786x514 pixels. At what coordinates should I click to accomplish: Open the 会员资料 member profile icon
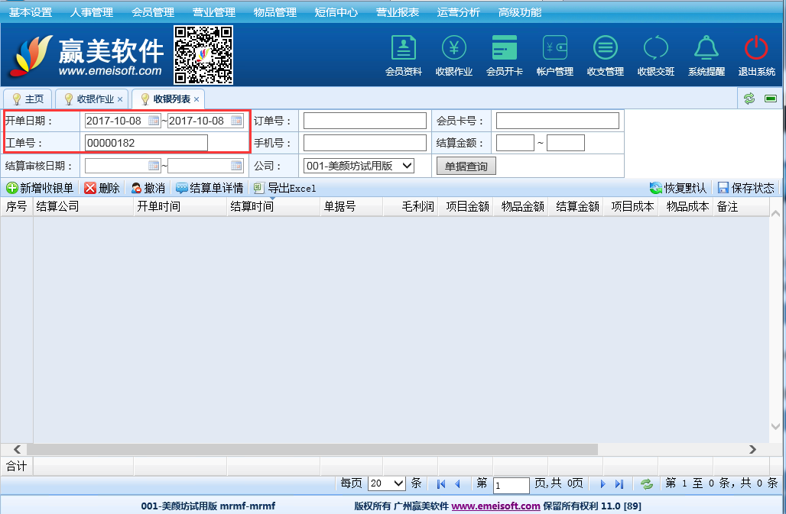pos(403,49)
